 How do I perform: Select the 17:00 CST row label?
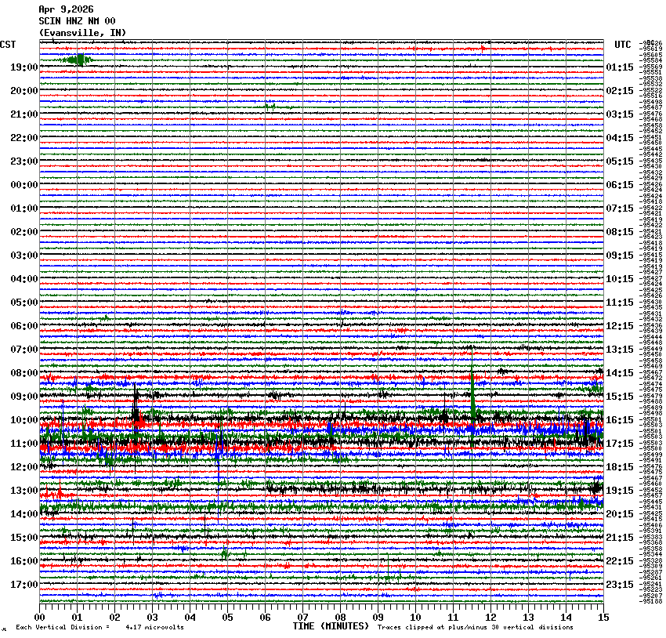pos(24,585)
